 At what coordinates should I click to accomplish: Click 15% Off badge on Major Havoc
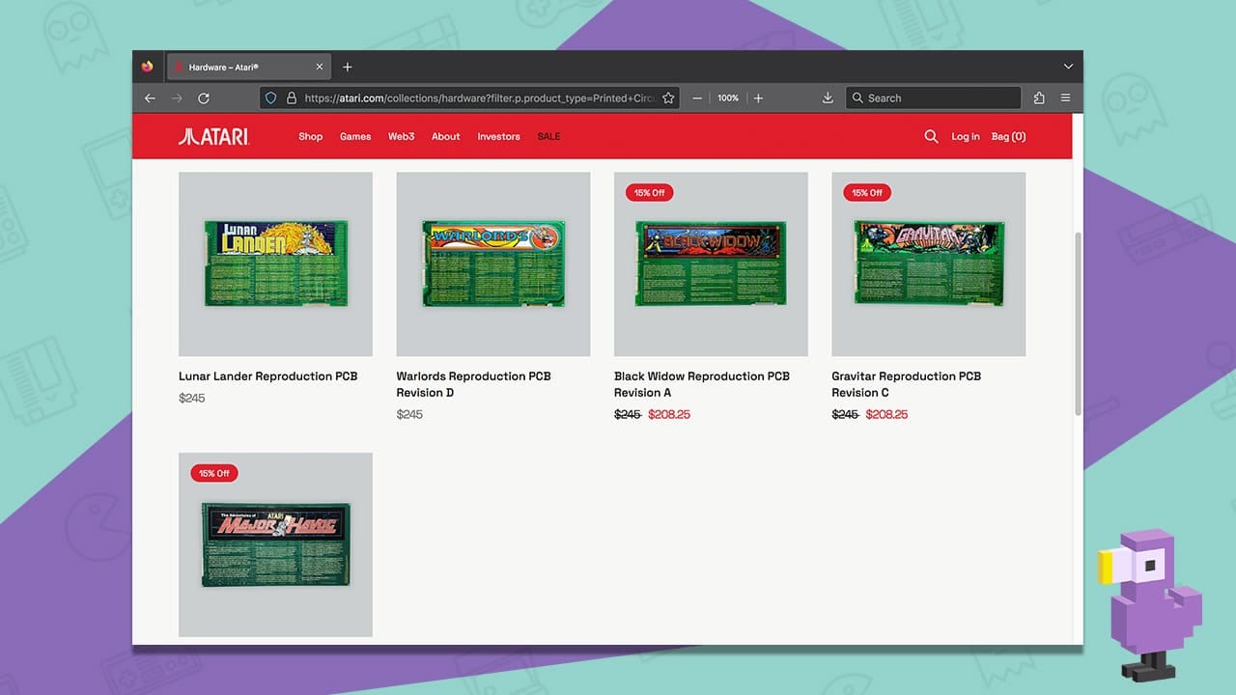pos(214,474)
